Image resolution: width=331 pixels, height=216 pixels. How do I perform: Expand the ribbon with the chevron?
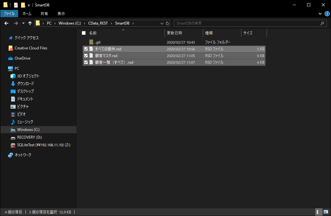point(320,14)
